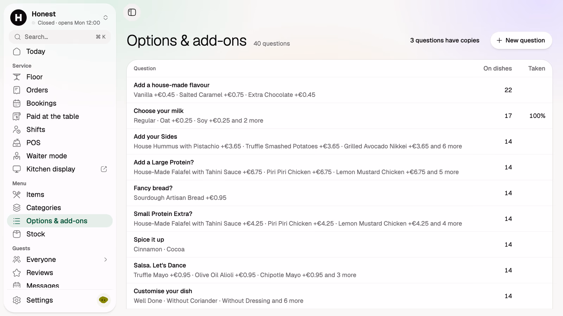
Task: Open 'Add your Sides' question
Action: (340, 141)
